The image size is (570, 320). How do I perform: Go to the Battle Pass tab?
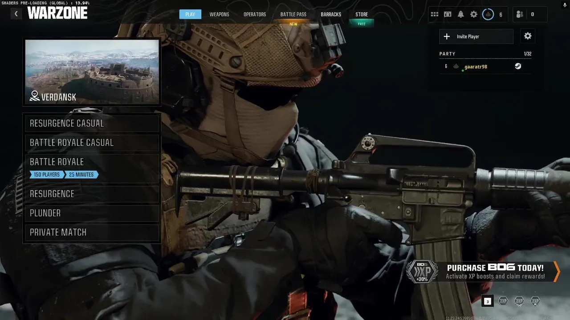[x=293, y=14]
